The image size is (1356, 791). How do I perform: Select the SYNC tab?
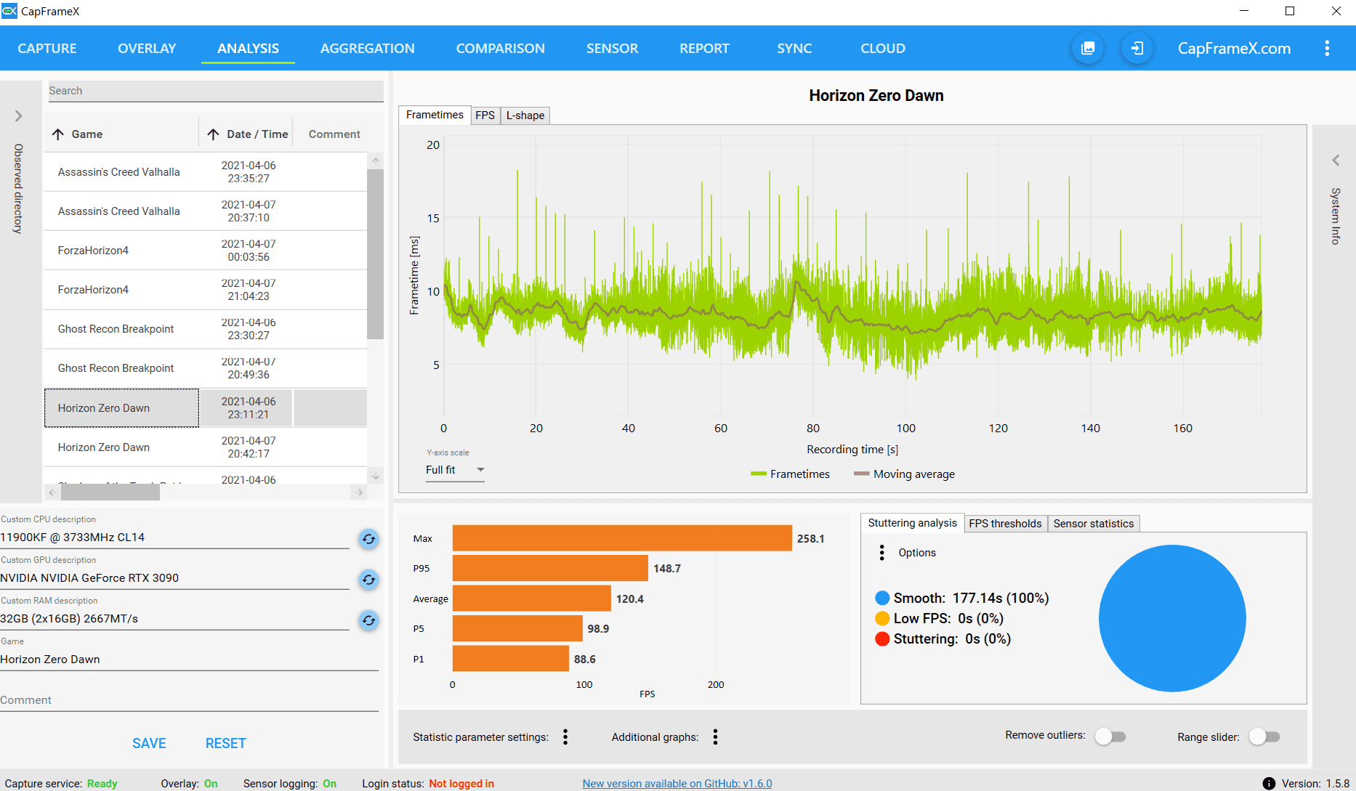[x=795, y=49]
